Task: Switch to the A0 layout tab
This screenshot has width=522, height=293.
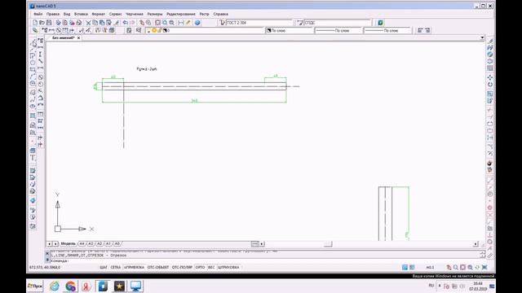Action: (117, 244)
